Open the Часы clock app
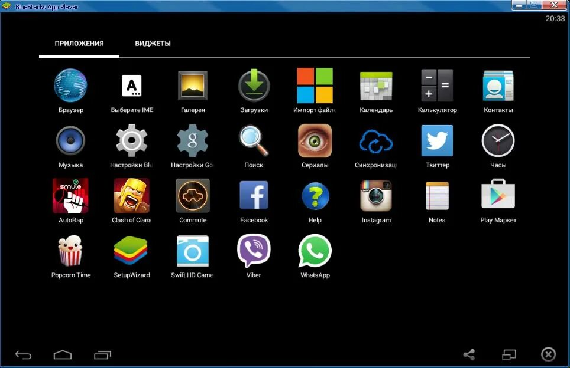570x368 pixels. (498, 141)
